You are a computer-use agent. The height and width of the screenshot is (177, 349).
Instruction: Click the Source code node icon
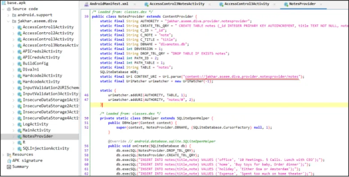point(9,9)
